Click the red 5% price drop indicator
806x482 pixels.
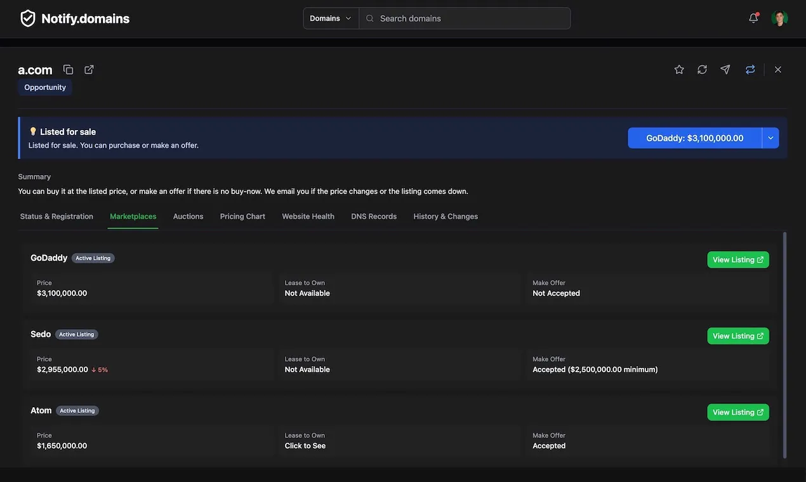pyautogui.click(x=100, y=370)
